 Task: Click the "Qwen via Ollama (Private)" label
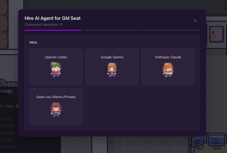pos(56,97)
